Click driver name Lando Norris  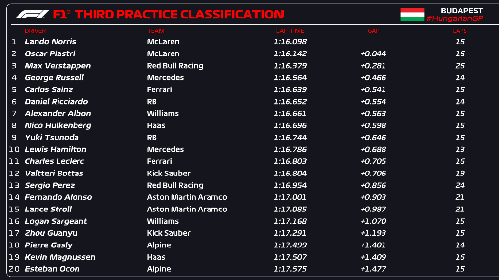click(50, 42)
